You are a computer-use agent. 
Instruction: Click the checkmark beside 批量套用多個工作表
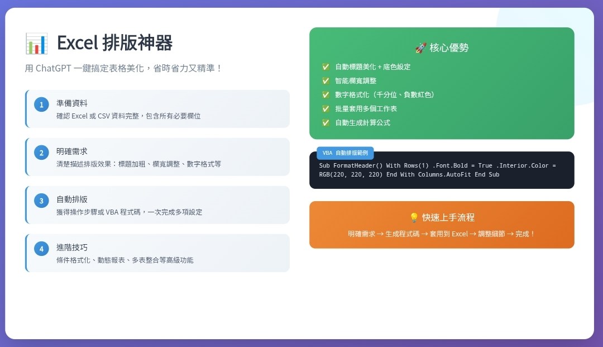click(326, 109)
